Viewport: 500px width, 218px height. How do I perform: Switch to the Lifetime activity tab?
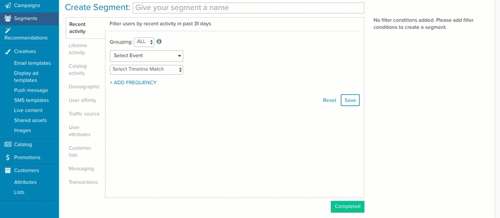tap(78, 49)
